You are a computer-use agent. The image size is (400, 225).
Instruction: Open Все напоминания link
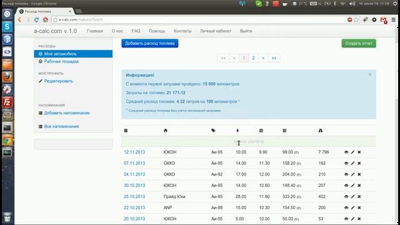click(61, 126)
